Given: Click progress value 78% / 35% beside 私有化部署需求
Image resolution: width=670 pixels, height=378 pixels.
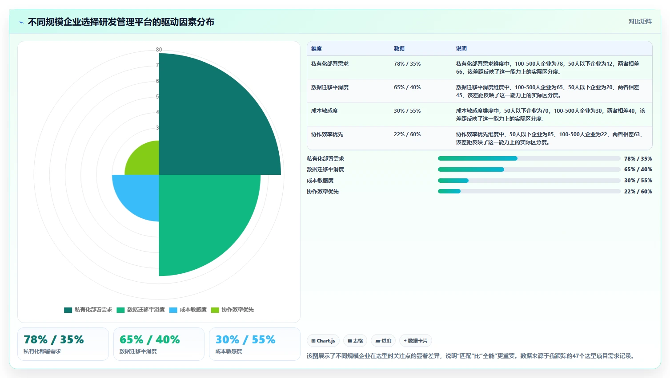Looking at the screenshot, I should pyautogui.click(x=638, y=159).
